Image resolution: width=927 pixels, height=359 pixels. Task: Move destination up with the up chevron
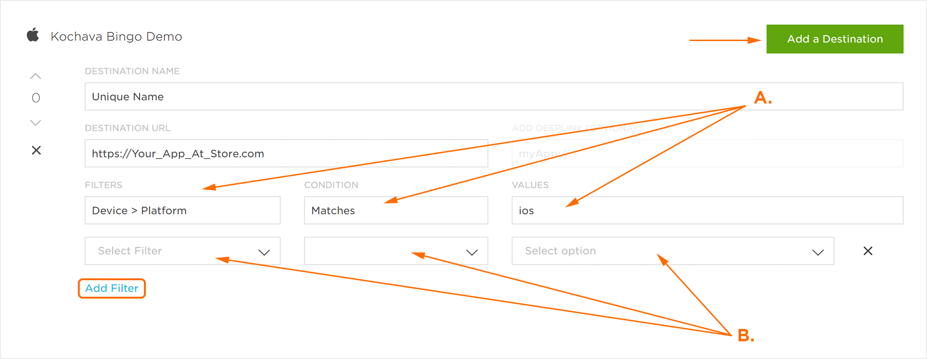(36, 76)
